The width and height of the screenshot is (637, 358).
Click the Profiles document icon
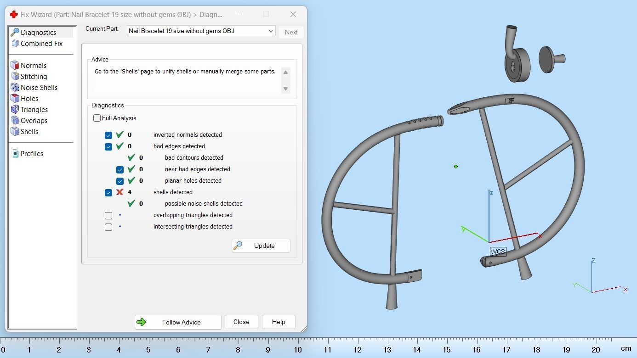16,153
